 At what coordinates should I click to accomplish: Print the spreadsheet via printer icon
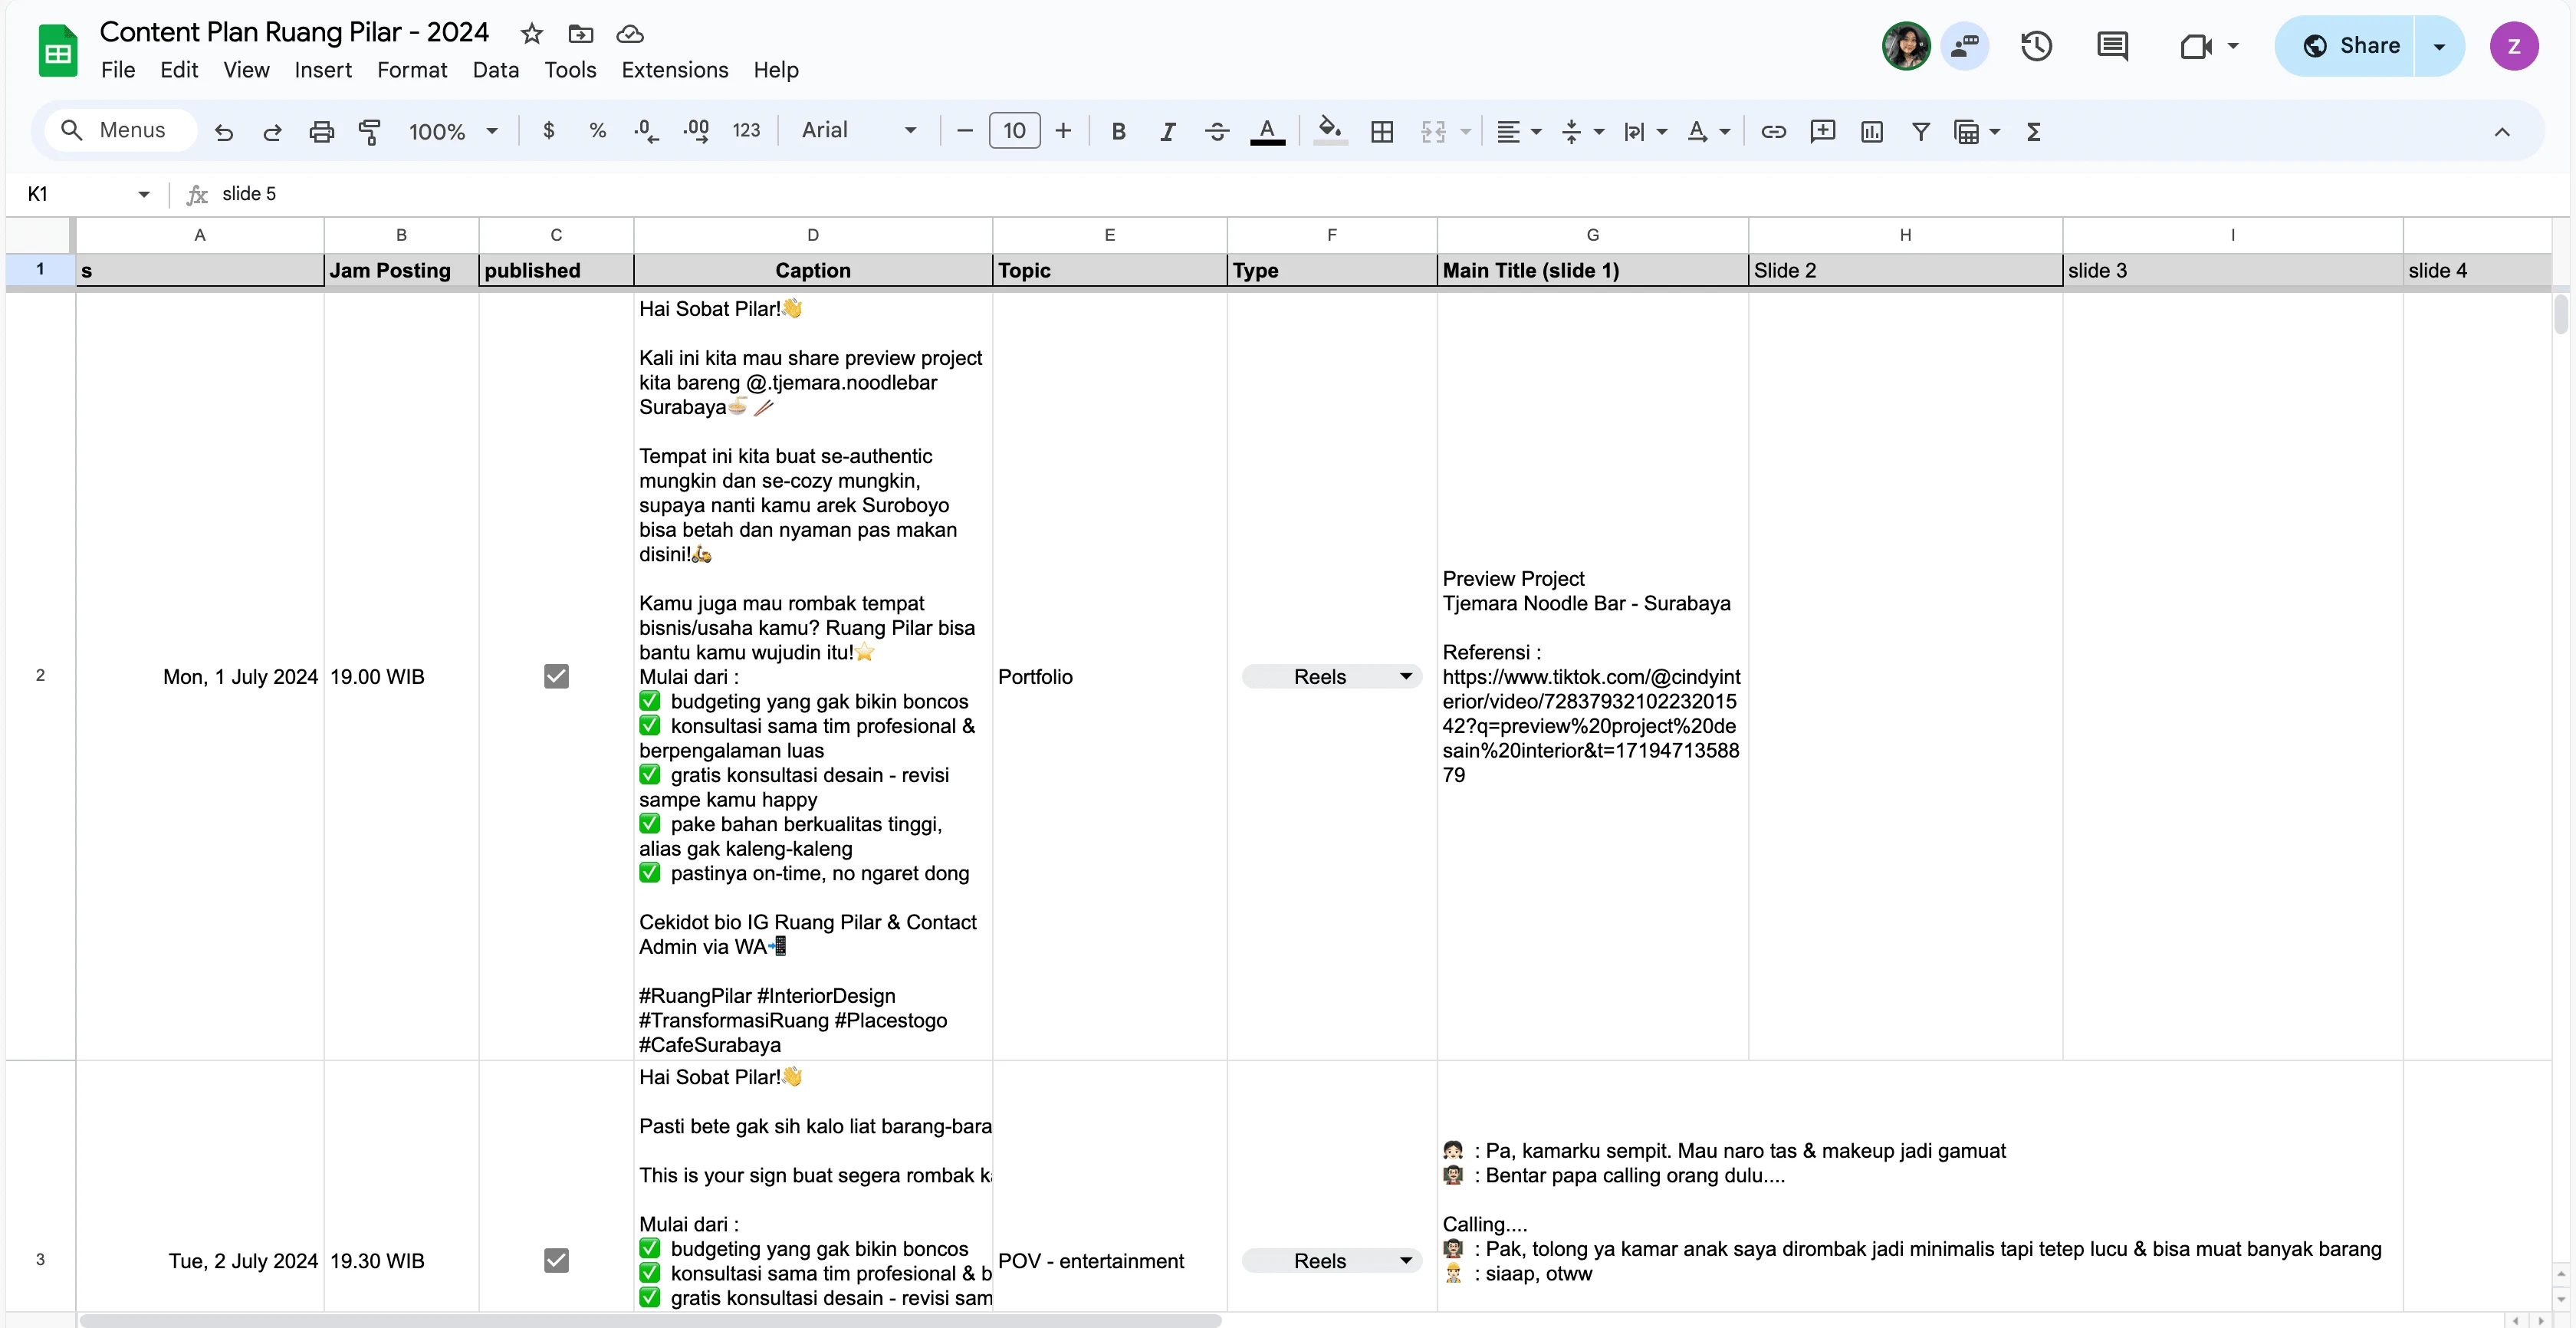point(321,131)
